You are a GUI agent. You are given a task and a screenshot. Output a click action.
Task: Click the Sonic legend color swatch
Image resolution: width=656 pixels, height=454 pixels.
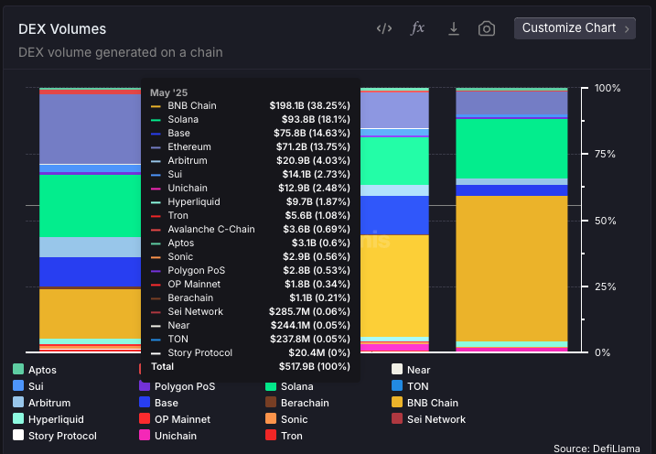point(271,418)
